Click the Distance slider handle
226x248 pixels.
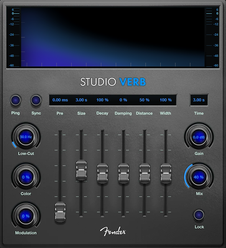144,173
